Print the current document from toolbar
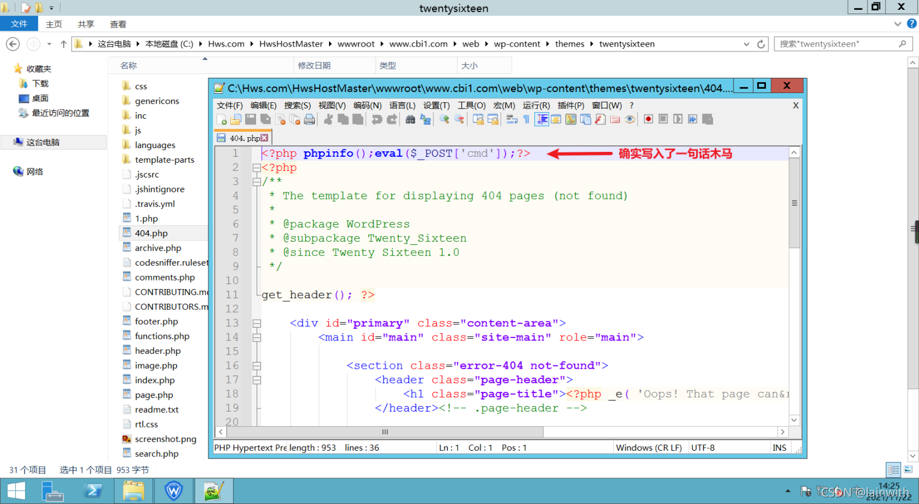Viewport: 919px width, 504px height. (309, 119)
